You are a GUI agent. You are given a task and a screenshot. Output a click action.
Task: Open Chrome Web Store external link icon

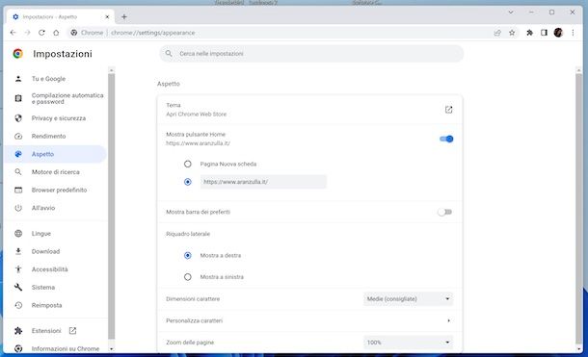click(x=448, y=110)
